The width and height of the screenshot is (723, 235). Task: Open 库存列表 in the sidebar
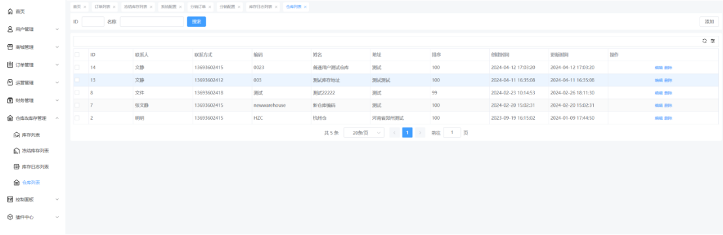[x=31, y=135]
